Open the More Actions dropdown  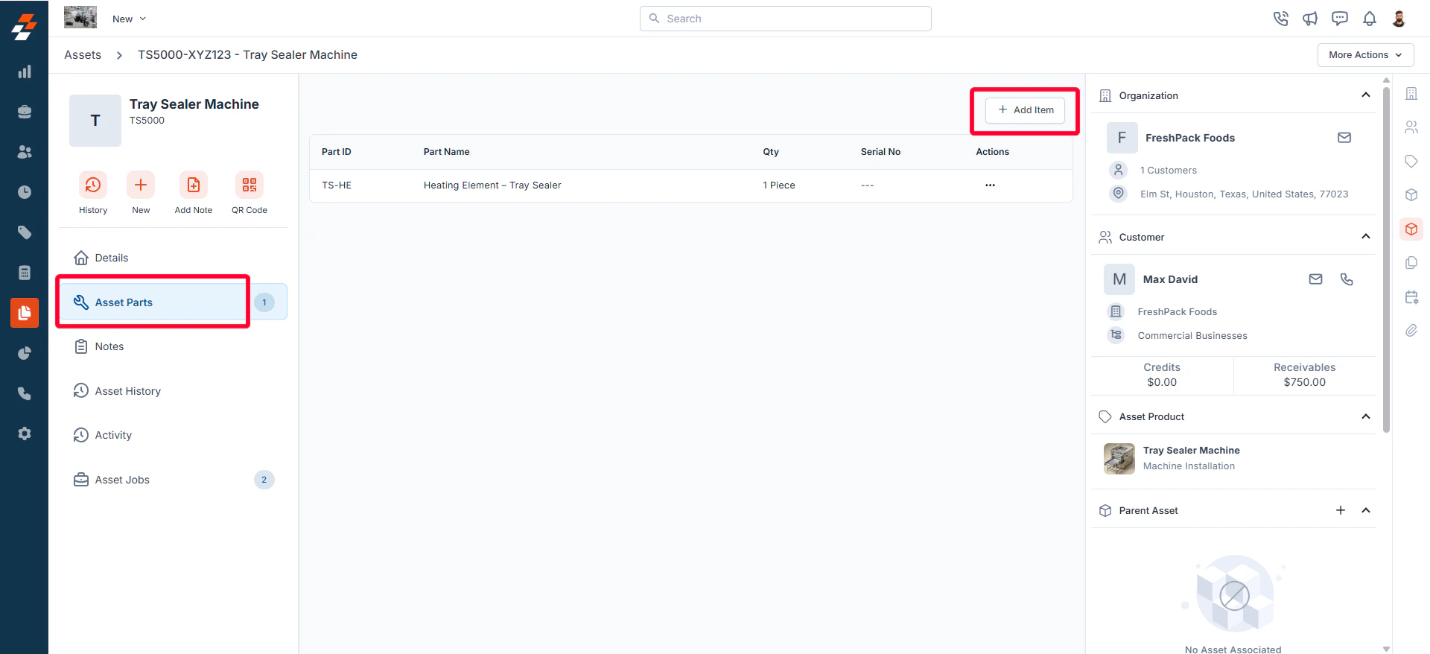[x=1365, y=55]
